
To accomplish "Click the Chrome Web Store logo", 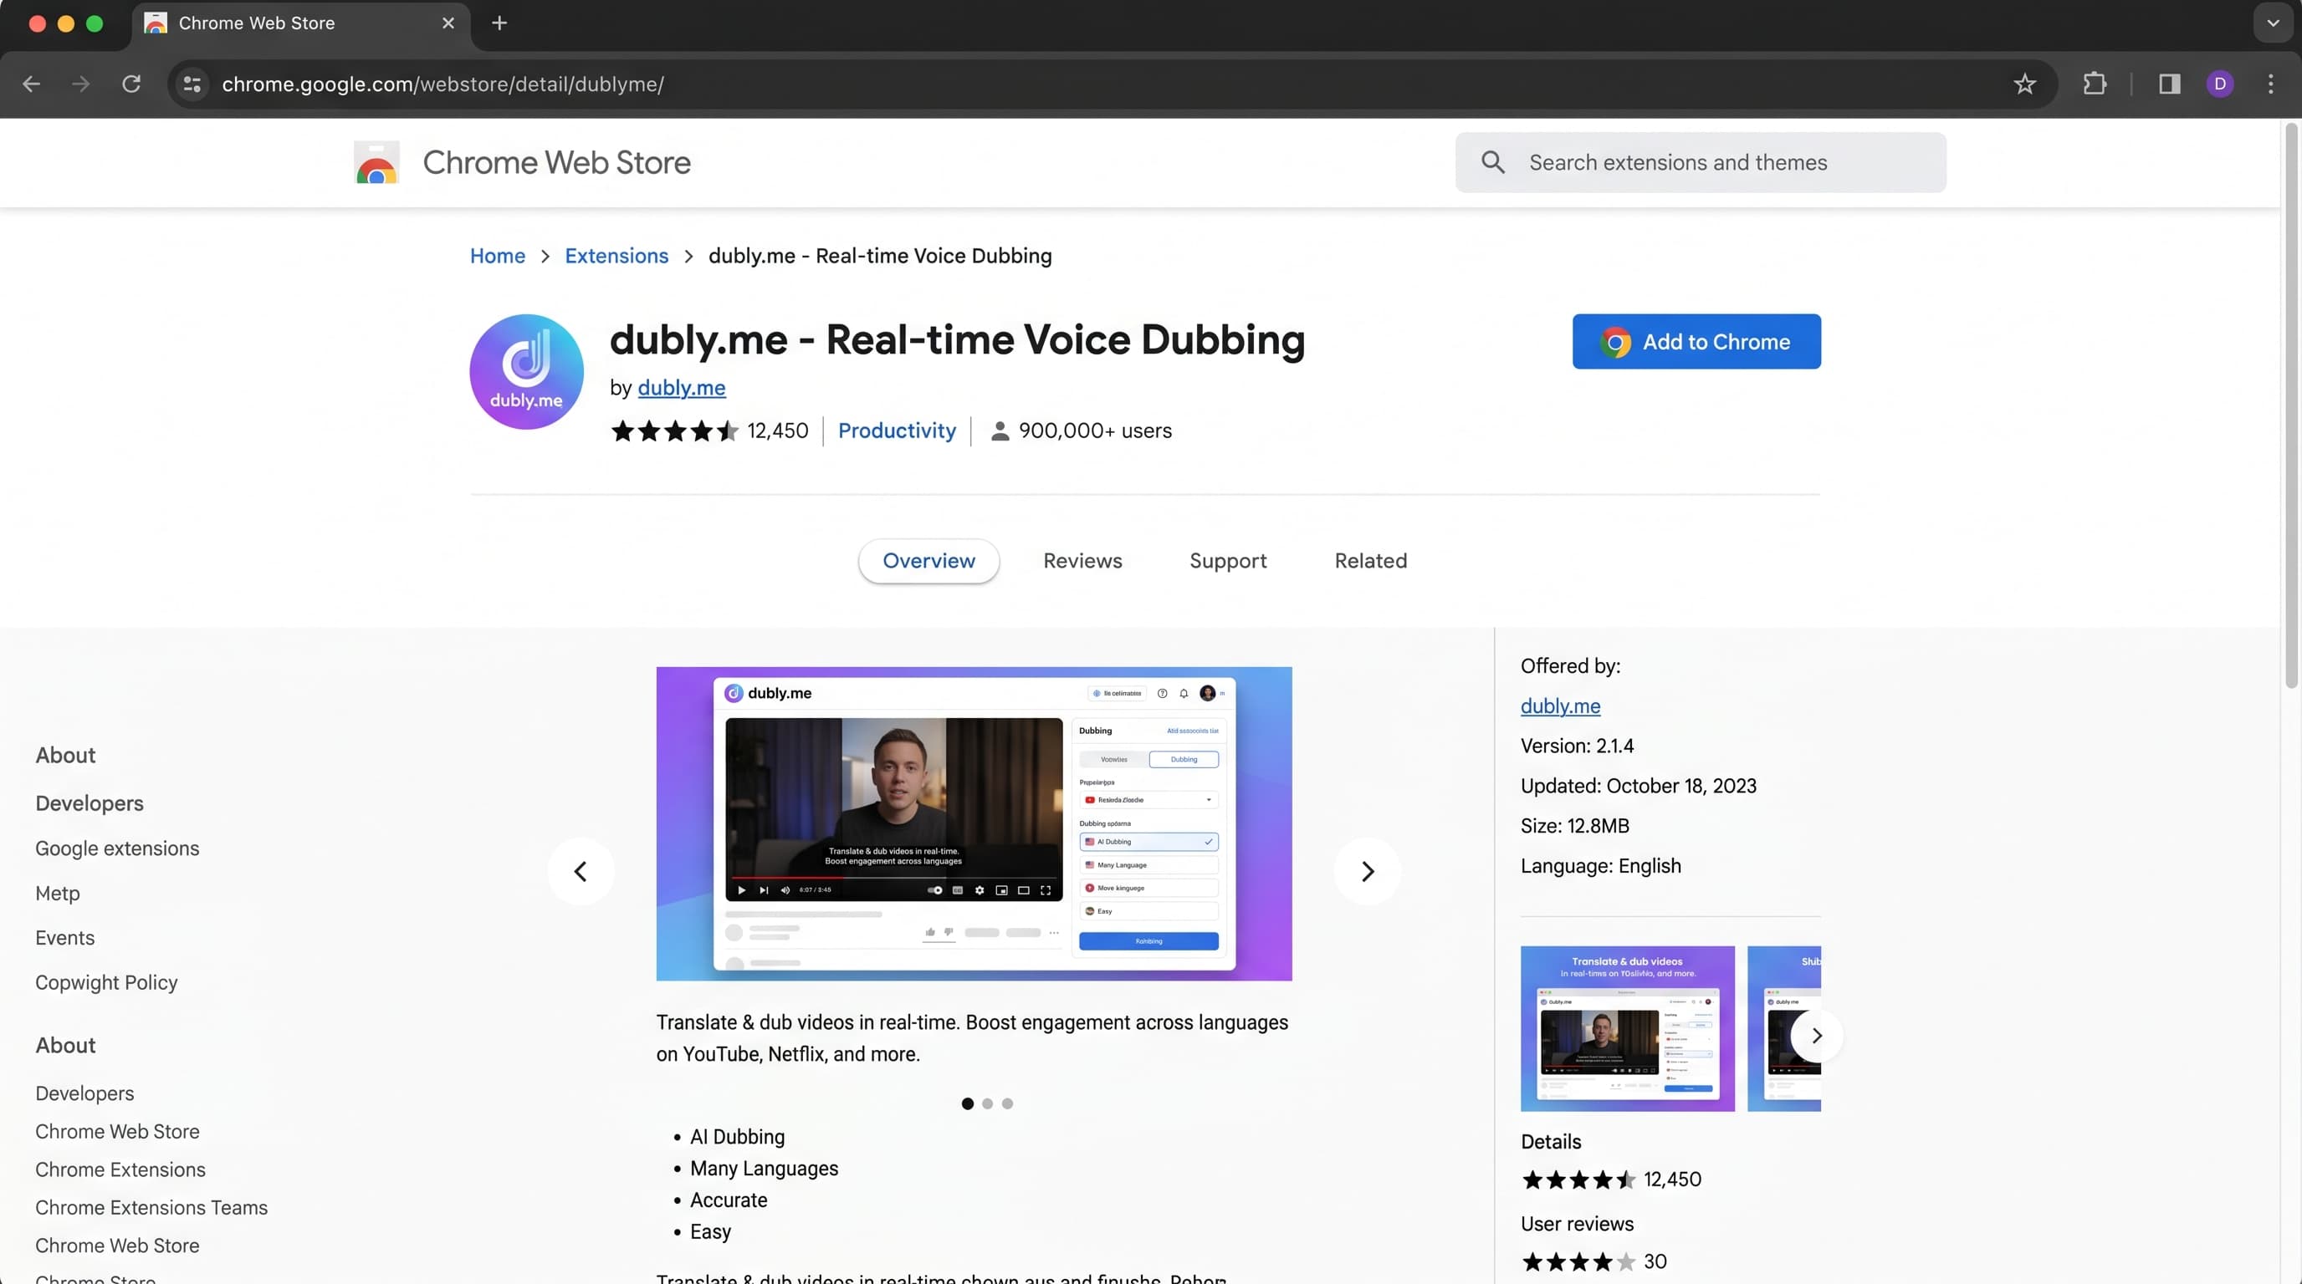I will 376,162.
